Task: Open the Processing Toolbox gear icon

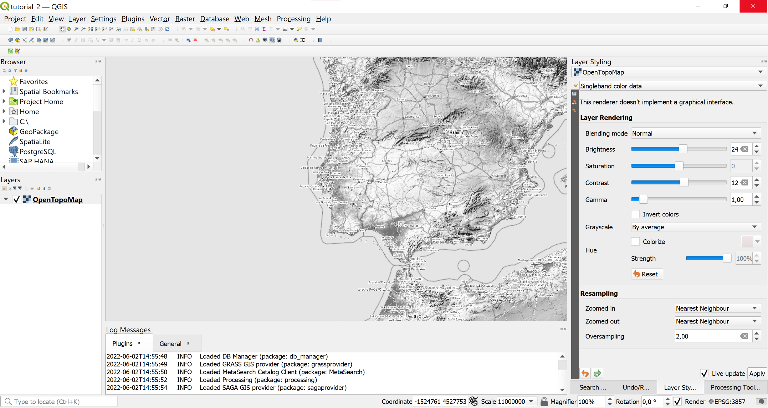Action: [257, 29]
